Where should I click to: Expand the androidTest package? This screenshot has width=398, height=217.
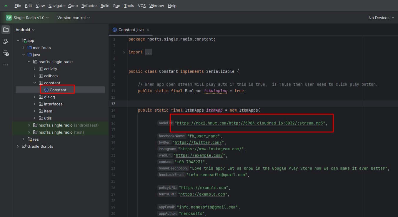tap(29, 125)
